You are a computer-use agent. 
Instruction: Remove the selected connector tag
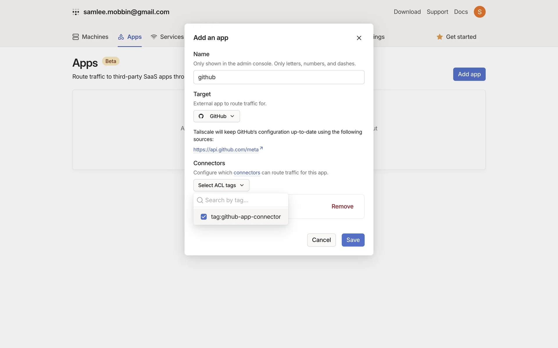pos(342,206)
